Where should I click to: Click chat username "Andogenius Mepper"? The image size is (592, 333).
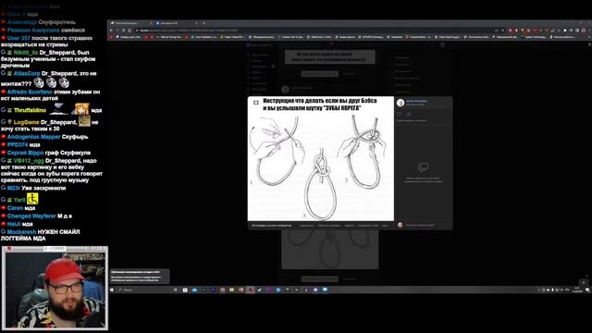click(33, 137)
